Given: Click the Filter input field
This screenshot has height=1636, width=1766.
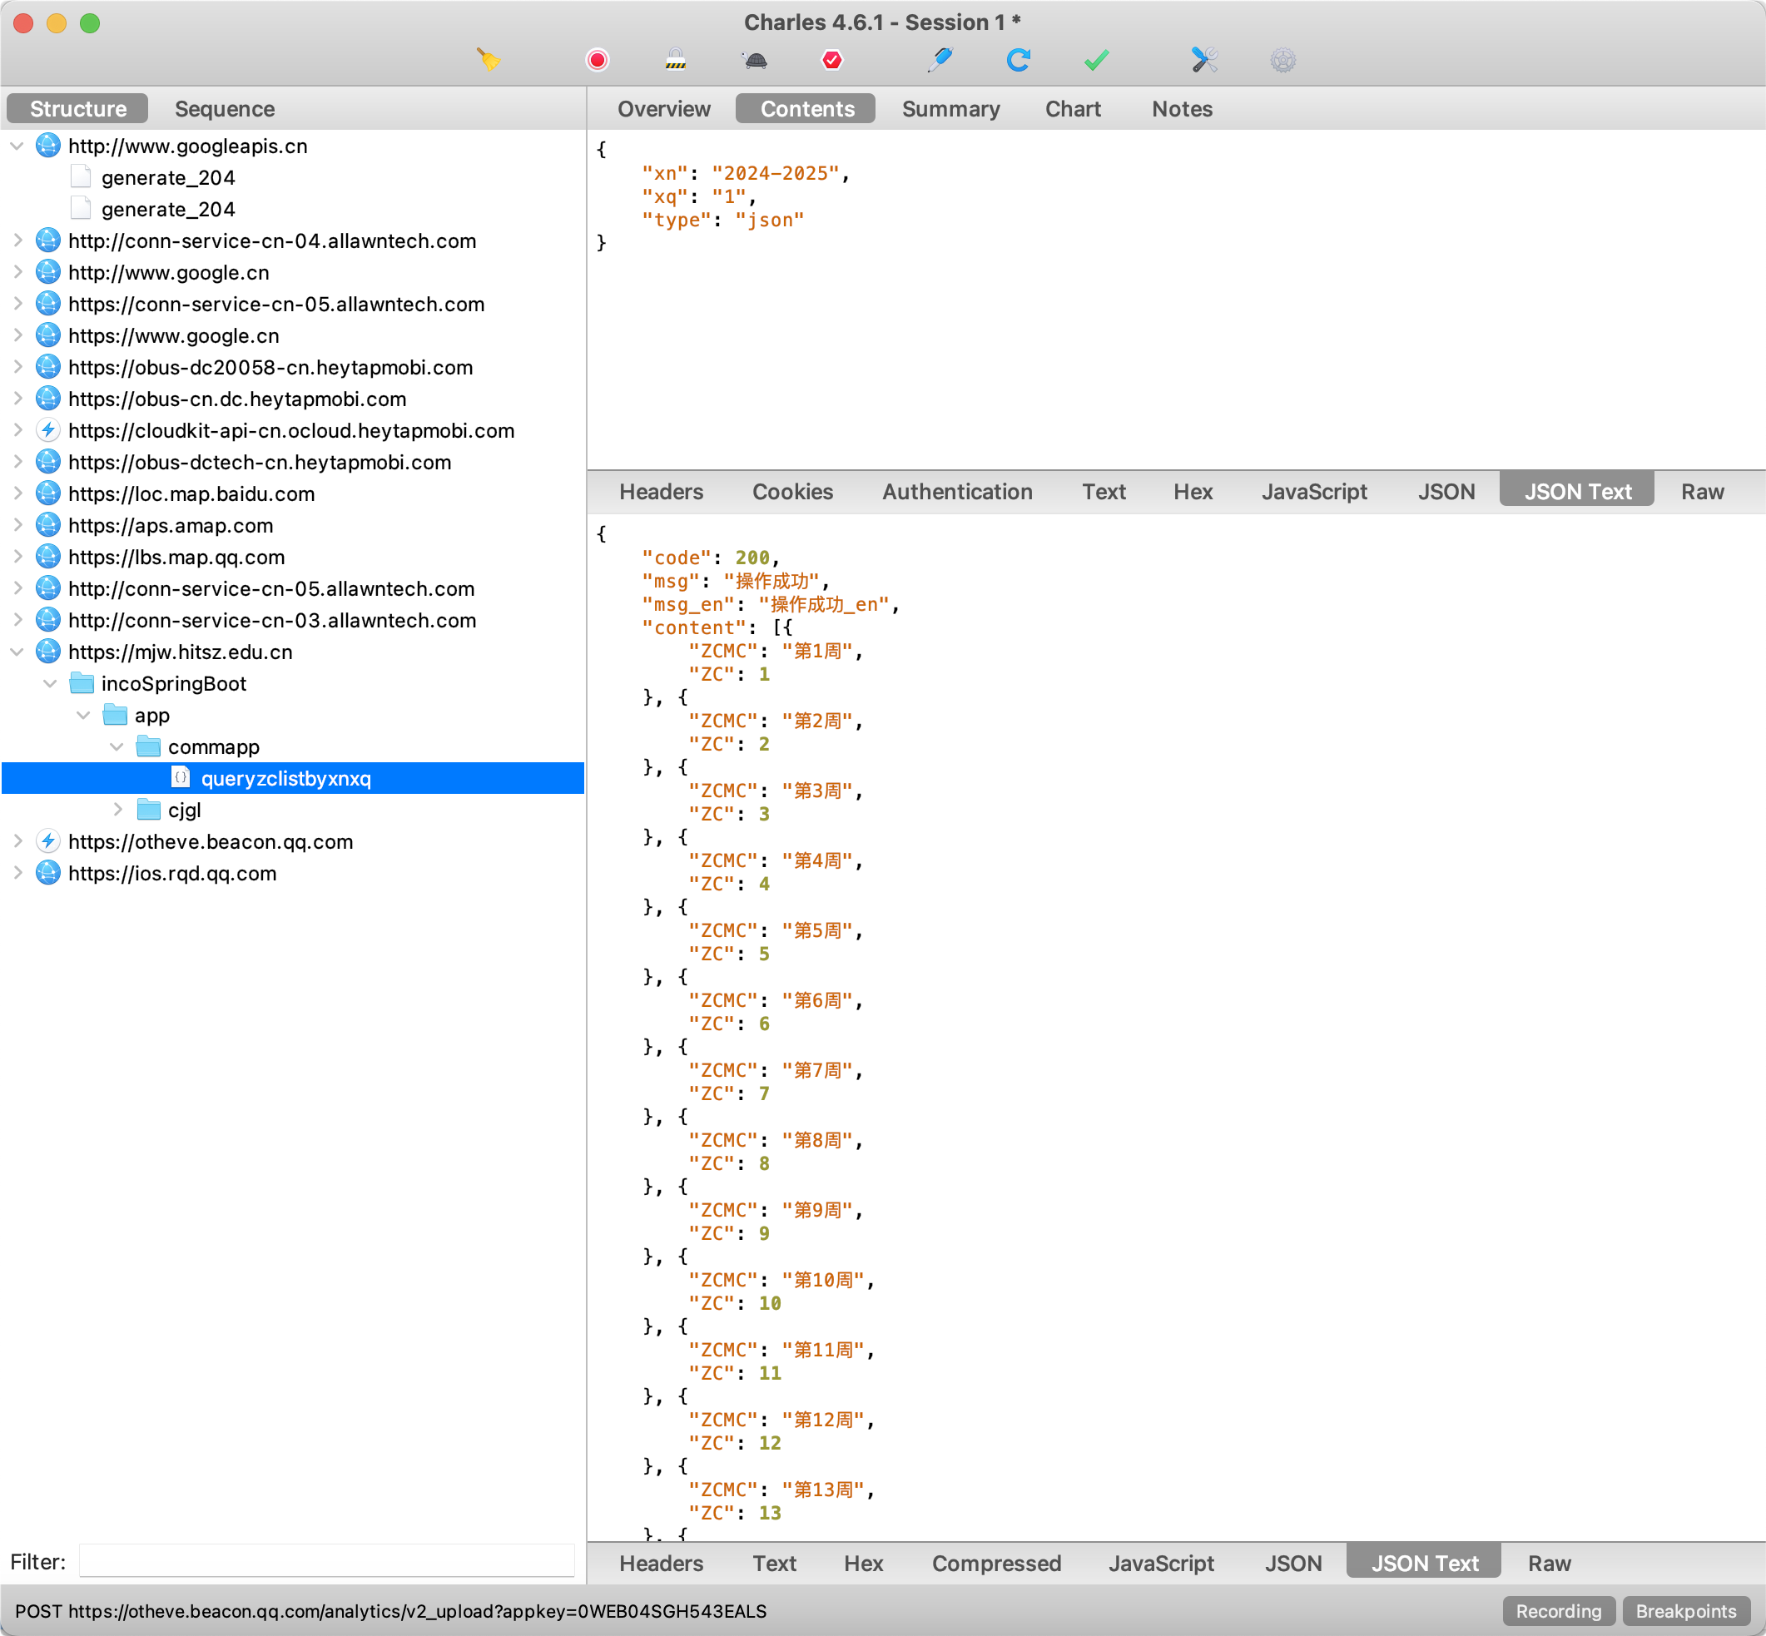Looking at the screenshot, I should click(326, 1562).
